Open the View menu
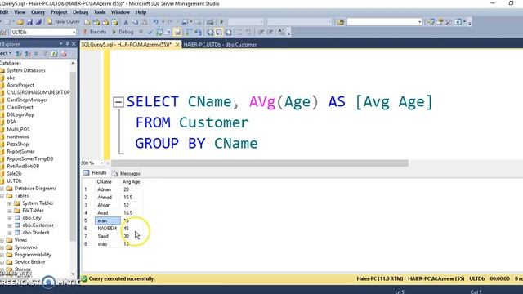 20,12
